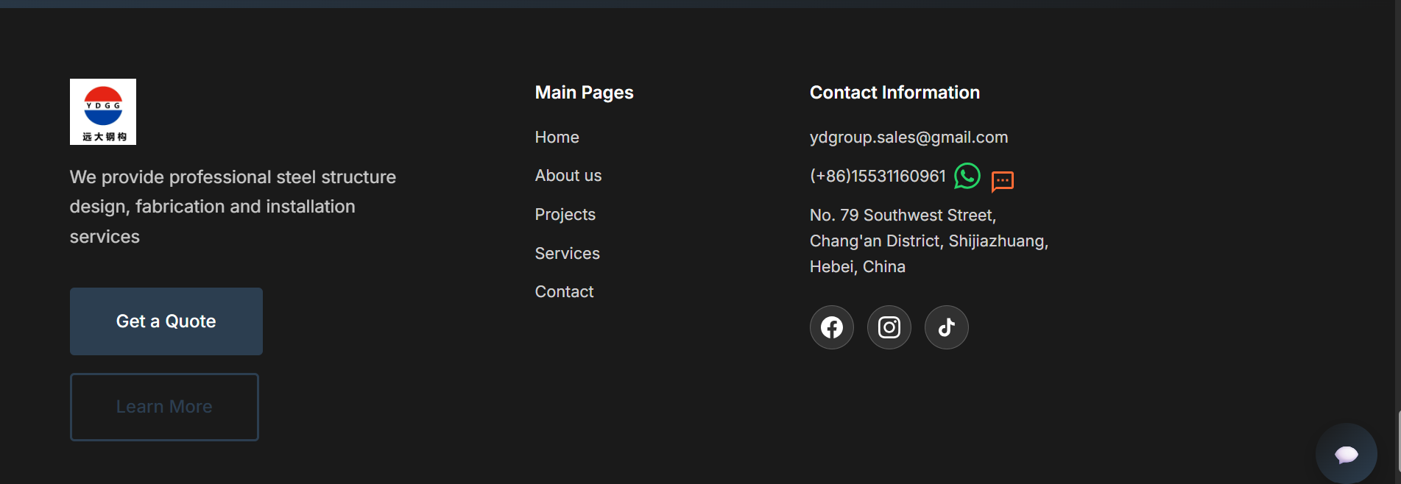This screenshot has height=484, width=1401.
Task: Click the page vertical scrollbar thumb
Action: click(x=1399, y=441)
